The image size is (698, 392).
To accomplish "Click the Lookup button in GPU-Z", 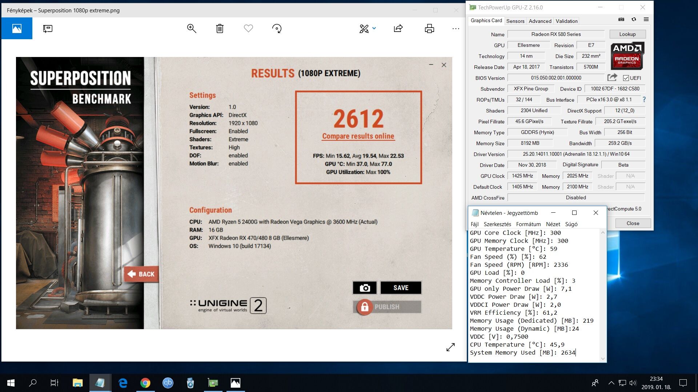I will [627, 34].
